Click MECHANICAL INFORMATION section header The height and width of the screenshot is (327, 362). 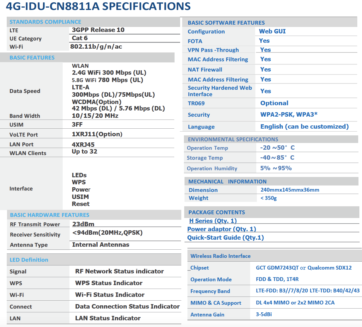point(228,182)
